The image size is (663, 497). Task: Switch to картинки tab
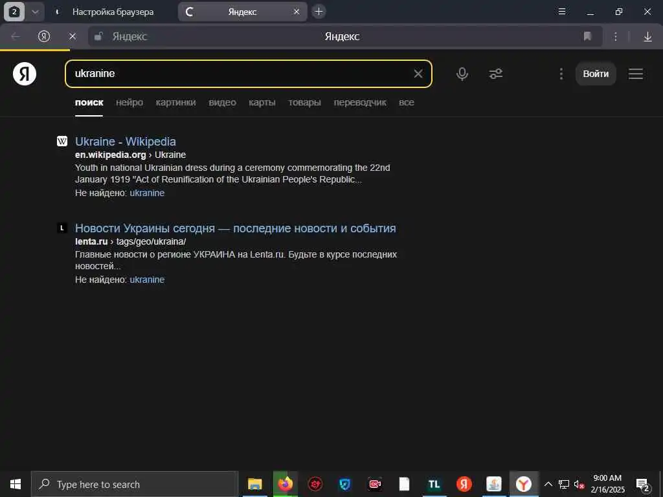(x=175, y=102)
